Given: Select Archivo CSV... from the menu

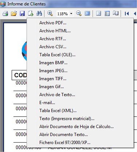Looking at the screenshot, I should click(x=80, y=47).
